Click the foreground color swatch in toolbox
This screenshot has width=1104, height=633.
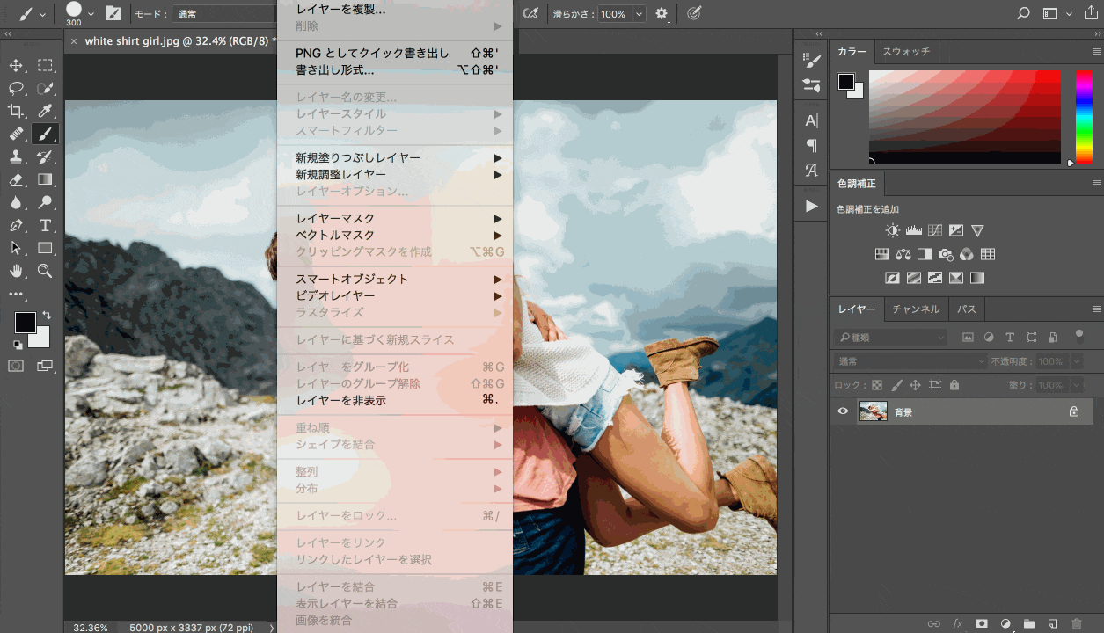click(x=25, y=323)
